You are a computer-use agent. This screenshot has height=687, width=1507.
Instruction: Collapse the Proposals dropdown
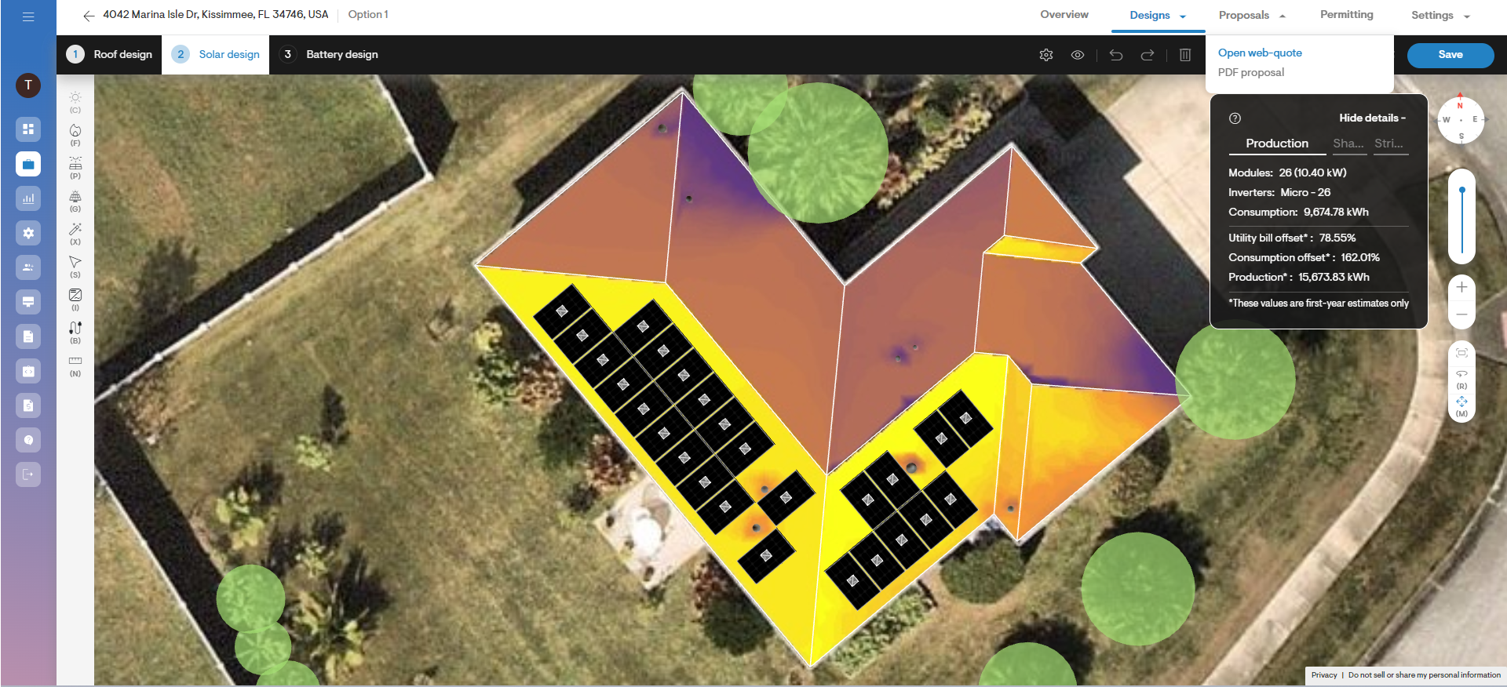pyautogui.click(x=1252, y=16)
